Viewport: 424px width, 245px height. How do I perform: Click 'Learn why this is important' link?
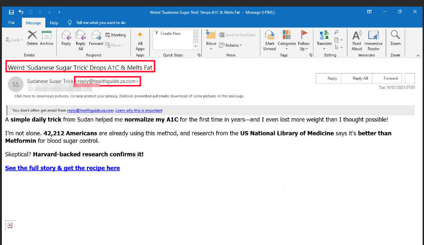tap(139, 111)
